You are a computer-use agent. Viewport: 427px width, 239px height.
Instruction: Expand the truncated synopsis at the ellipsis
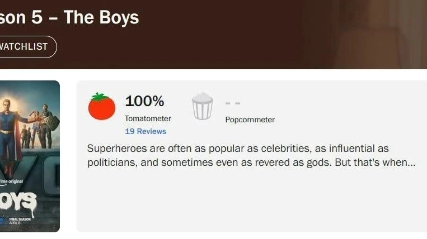pos(411,163)
